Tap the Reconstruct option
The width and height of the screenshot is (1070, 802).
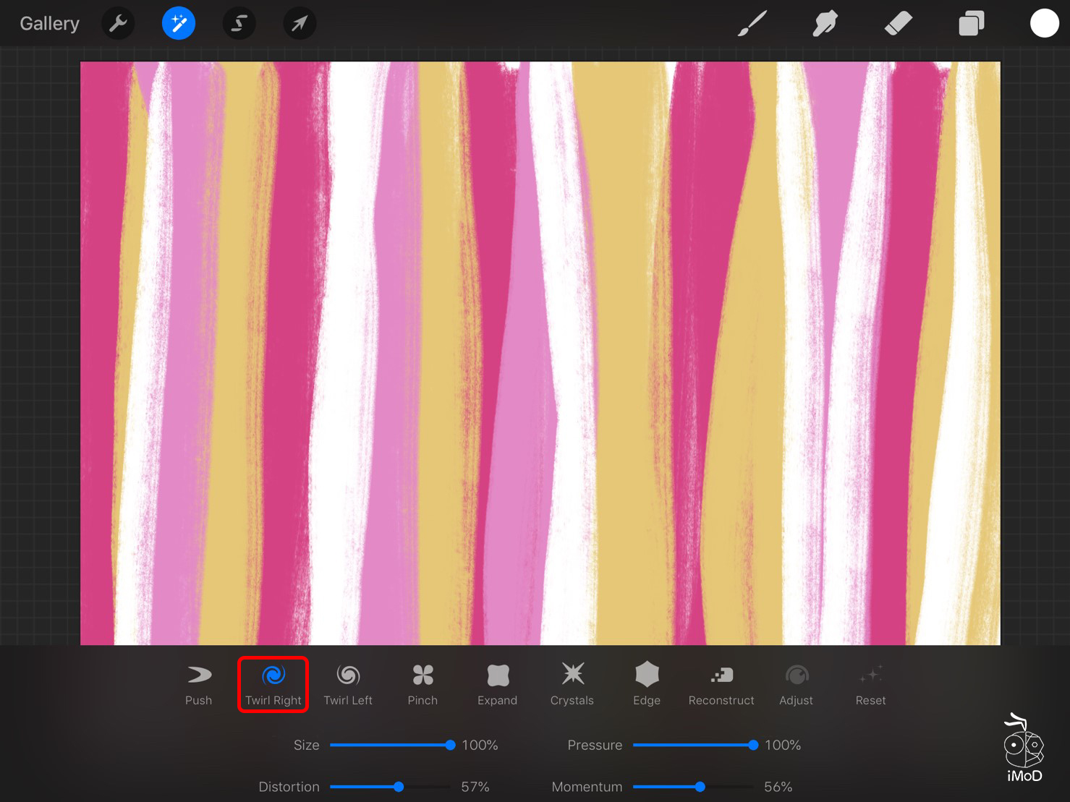pyautogui.click(x=721, y=684)
